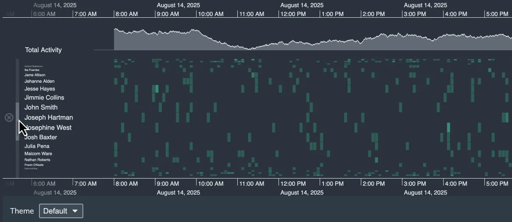This screenshot has height=222, width=512.
Task: Click 8:00 AM on the top time axis
Action: (x=126, y=14)
